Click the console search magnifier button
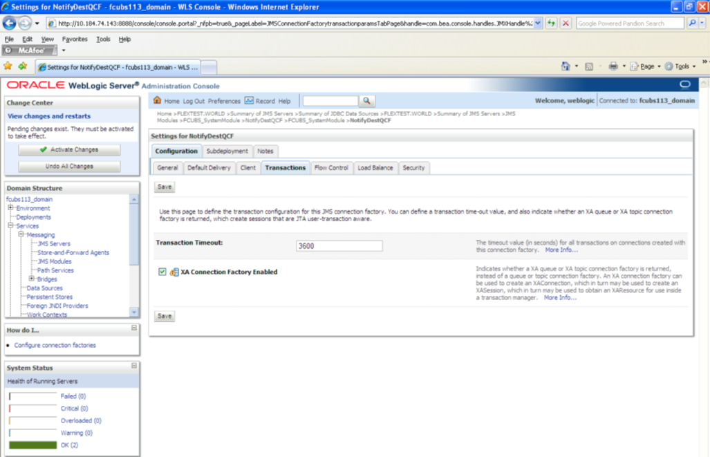This screenshot has width=710, height=457. [x=367, y=100]
